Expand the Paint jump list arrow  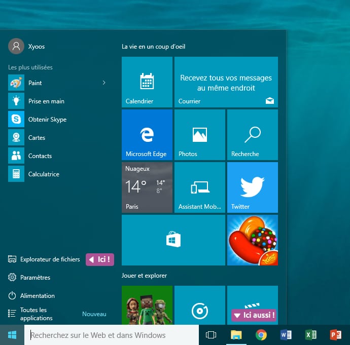click(x=104, y=83)
